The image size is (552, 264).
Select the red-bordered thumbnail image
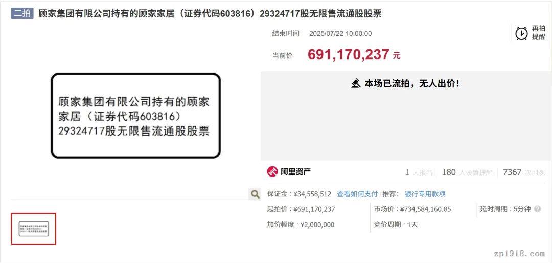click(x=33, y=229)
